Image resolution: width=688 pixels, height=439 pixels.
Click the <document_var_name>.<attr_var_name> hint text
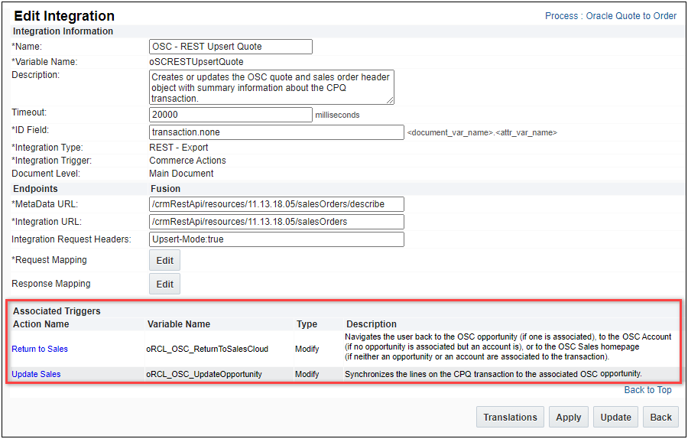point(482,132)
